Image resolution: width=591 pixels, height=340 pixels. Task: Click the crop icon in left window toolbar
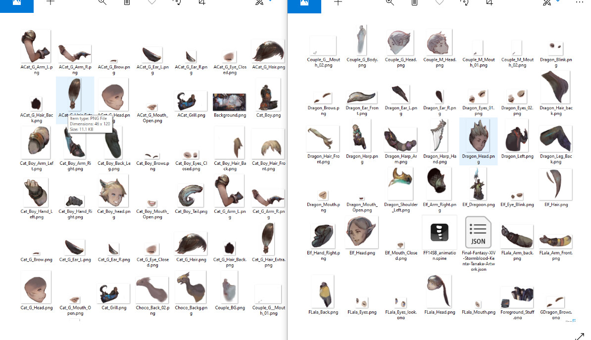[x=202, y=2]
